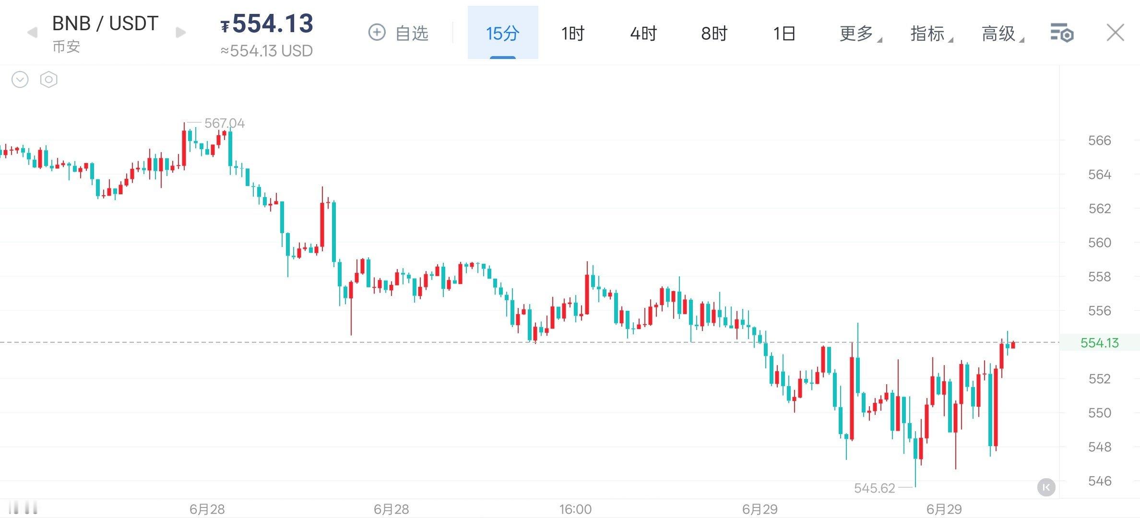
Task: Jump to latest candle button
Action: (x=1046, y=488)
